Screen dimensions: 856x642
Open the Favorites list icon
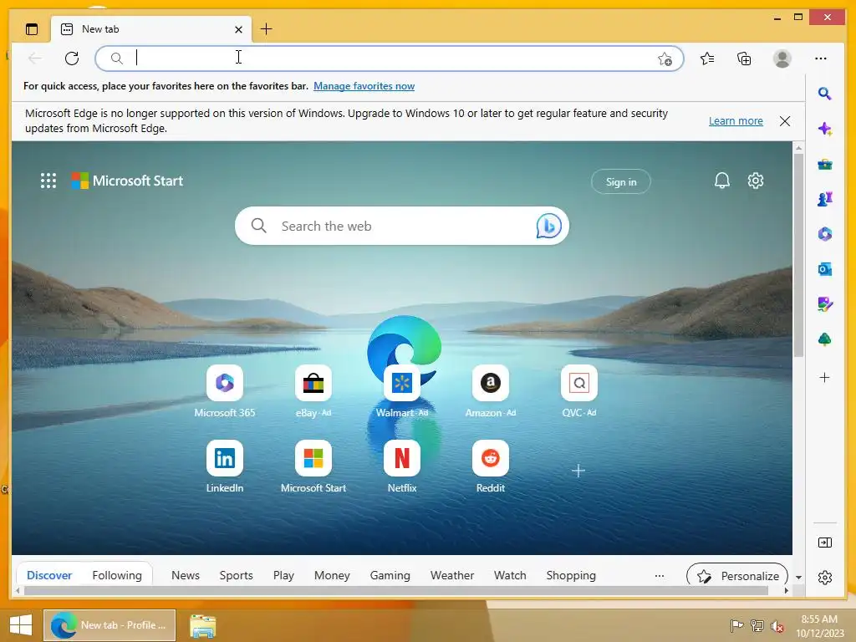(707, 58)
